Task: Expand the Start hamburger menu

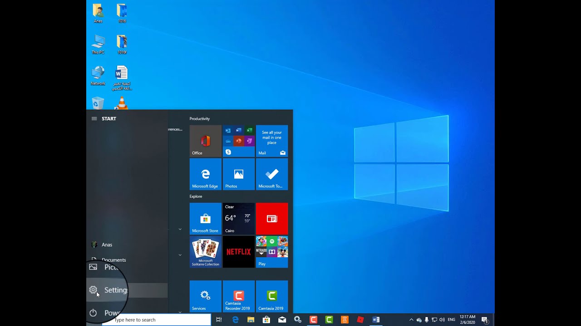Action: pyautogui.click(x=94, y=119)
